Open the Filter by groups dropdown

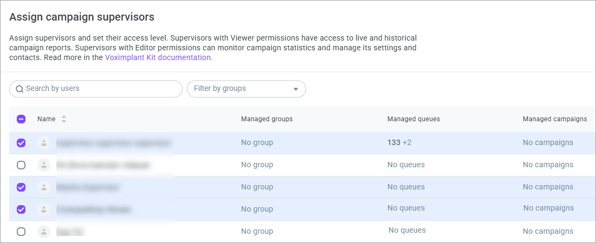tap(247, 89)
